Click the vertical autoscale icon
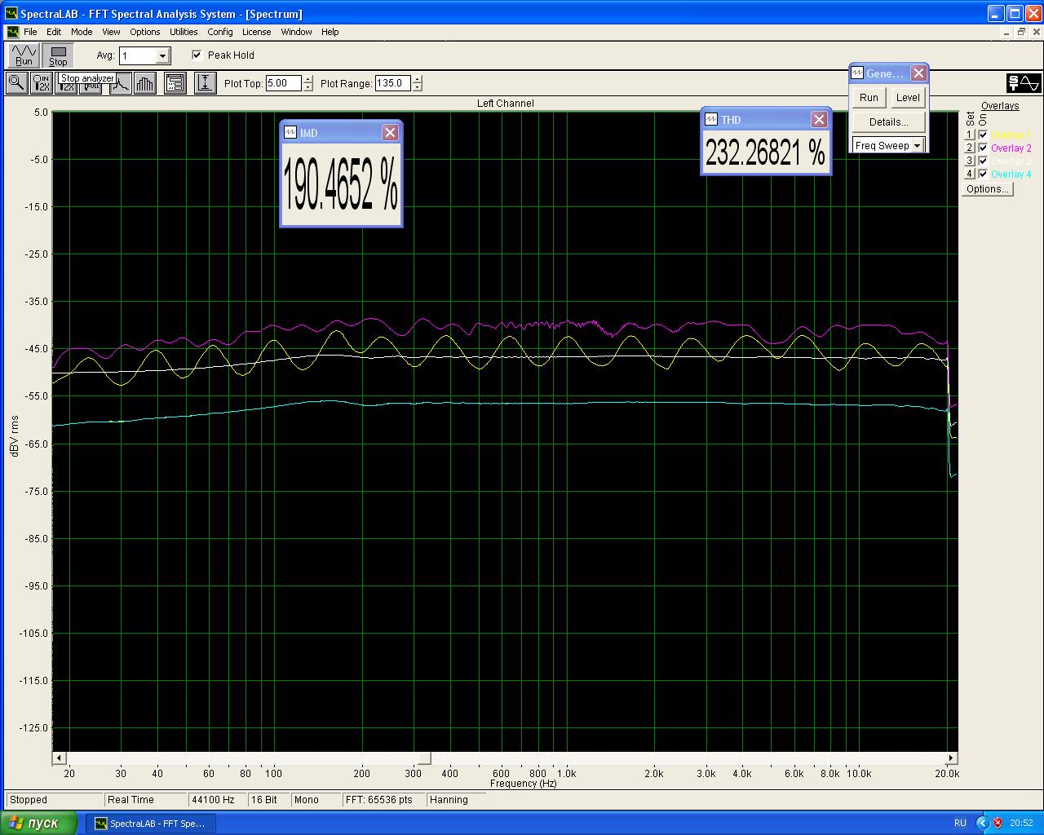Screen dimensions: 1044x835 pyautogui.click(x=205, y=82)
